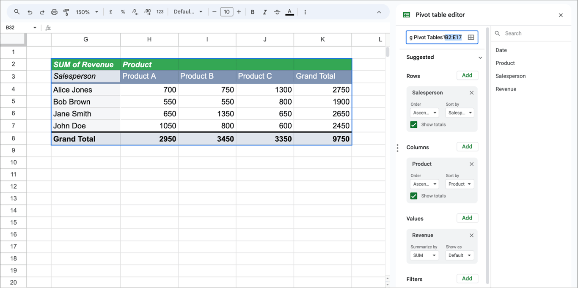Viewport: 578px width, 288px height.
Task: Collapse the toolbar with chevron up
Action: coord(379,12)
